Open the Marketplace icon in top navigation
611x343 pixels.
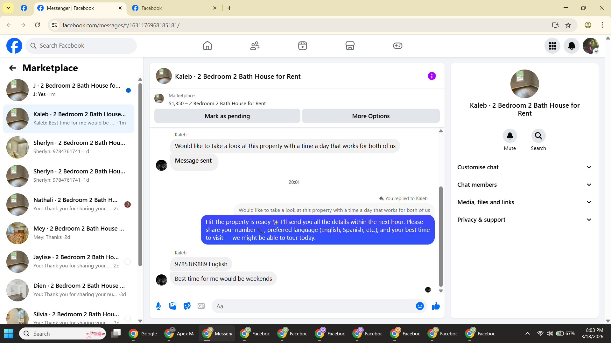click(x=350, y=46)
